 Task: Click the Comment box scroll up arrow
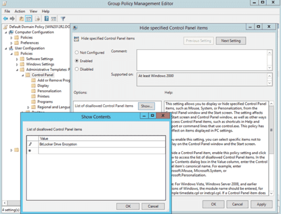coord(270,53)
